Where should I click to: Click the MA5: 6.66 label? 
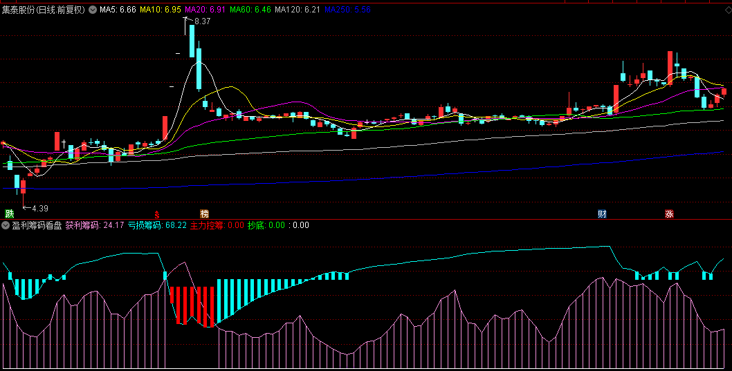click(x=118, y=10)
